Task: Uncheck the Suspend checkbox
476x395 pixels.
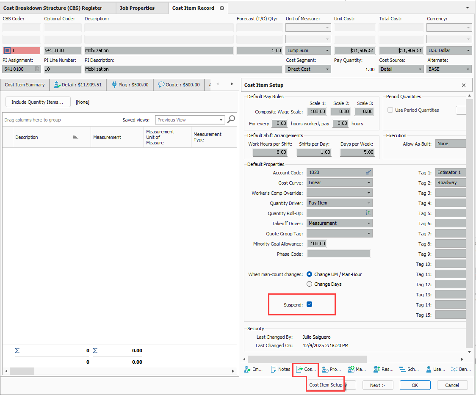Action: coord(309,304)
